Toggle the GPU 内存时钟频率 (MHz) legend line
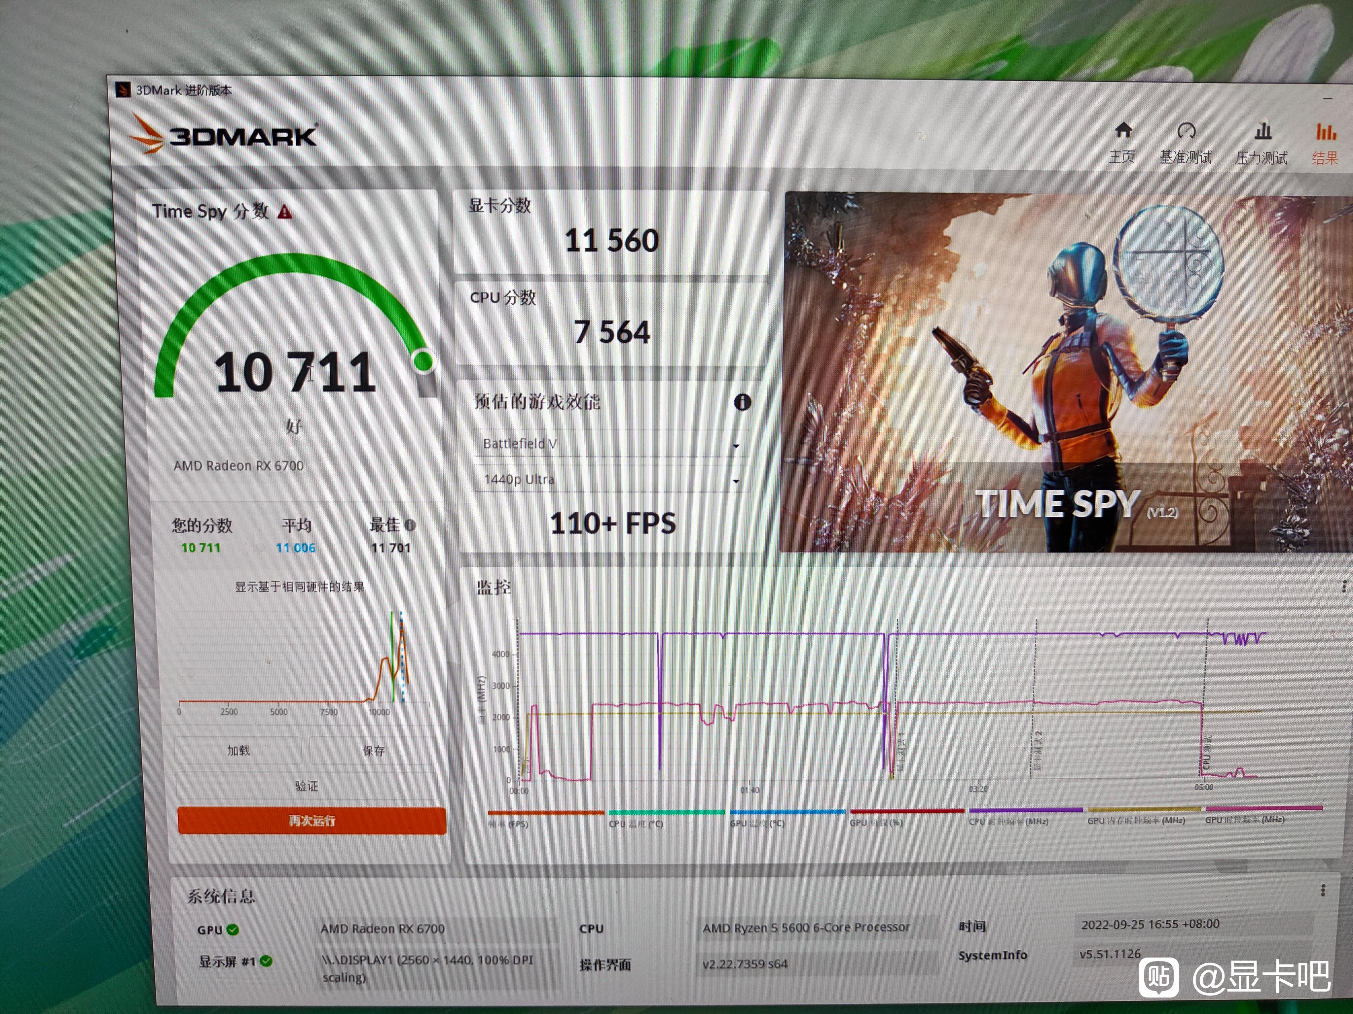This screenshot has width=1353, height=1014. (1145, 815)
